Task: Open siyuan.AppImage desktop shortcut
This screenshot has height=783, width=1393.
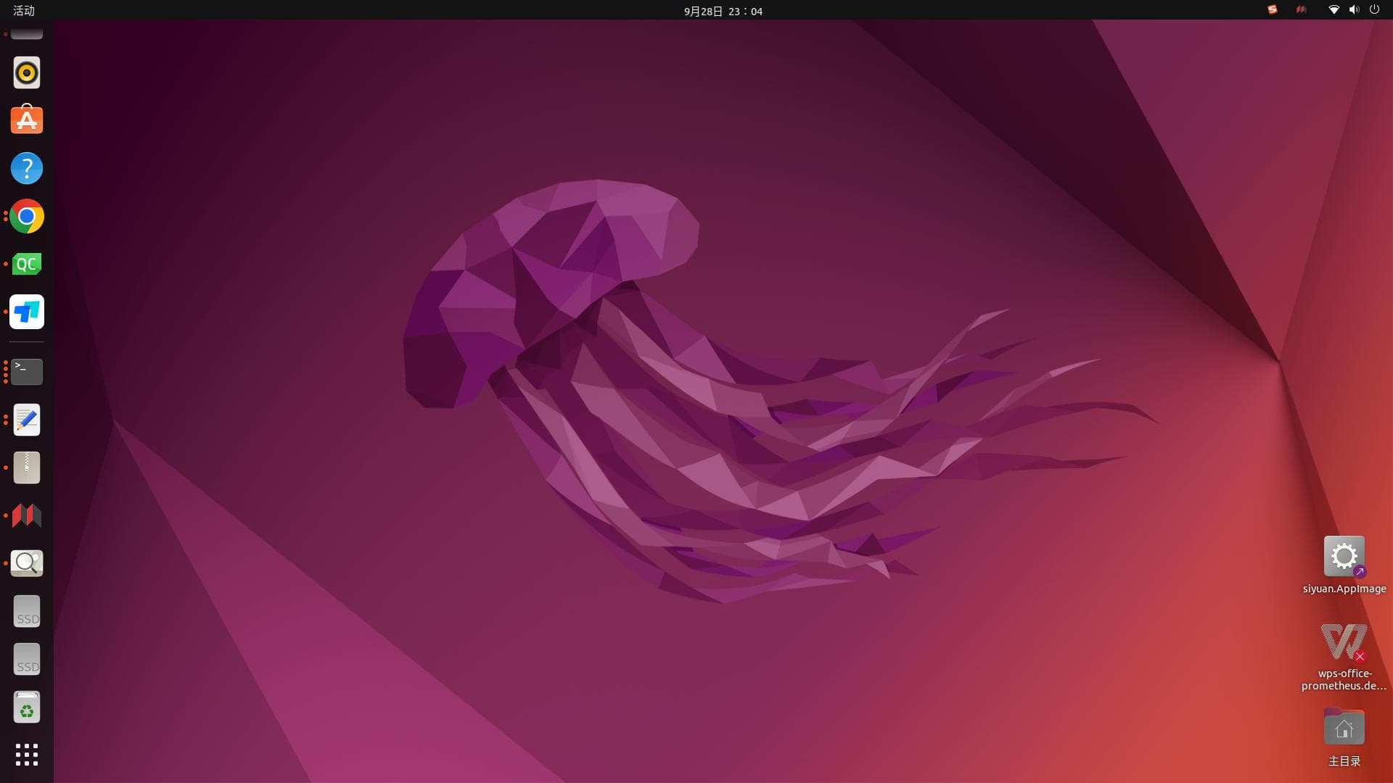Action: tap(1344, 565)
